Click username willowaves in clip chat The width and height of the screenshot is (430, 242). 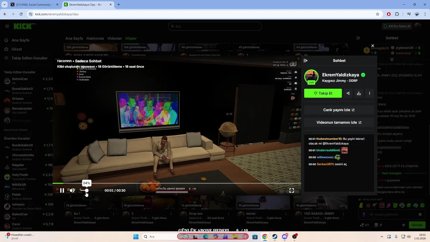pyautogui.click(x=325, y=157)
